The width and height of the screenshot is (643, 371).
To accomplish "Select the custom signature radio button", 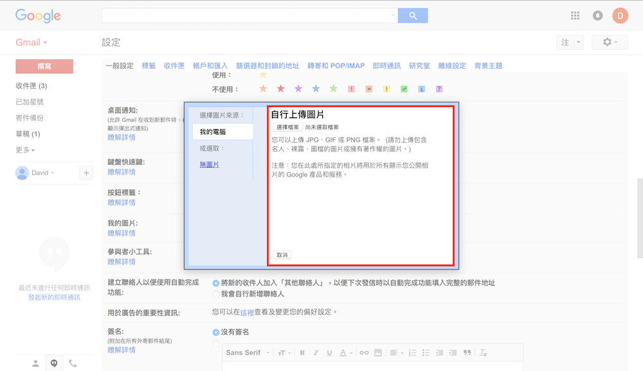I will point(216,344).
